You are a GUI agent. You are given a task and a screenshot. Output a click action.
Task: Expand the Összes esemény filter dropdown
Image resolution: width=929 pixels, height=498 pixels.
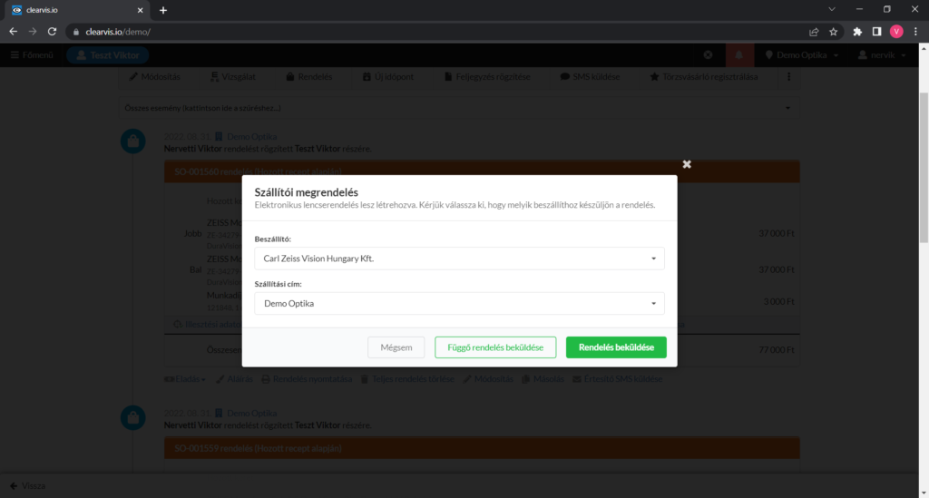tap(458, 108)
